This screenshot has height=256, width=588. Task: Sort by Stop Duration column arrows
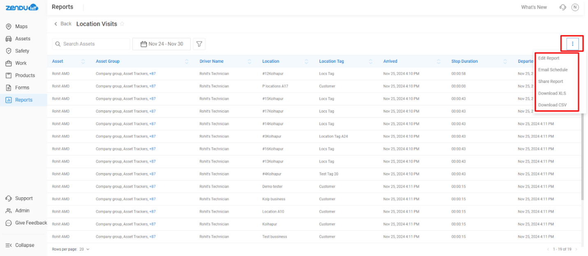coord(505,62)
